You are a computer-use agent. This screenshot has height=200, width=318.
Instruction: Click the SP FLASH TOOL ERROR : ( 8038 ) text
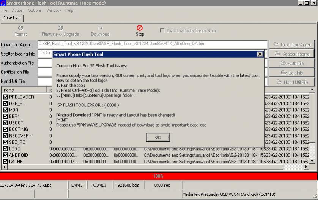88,105
